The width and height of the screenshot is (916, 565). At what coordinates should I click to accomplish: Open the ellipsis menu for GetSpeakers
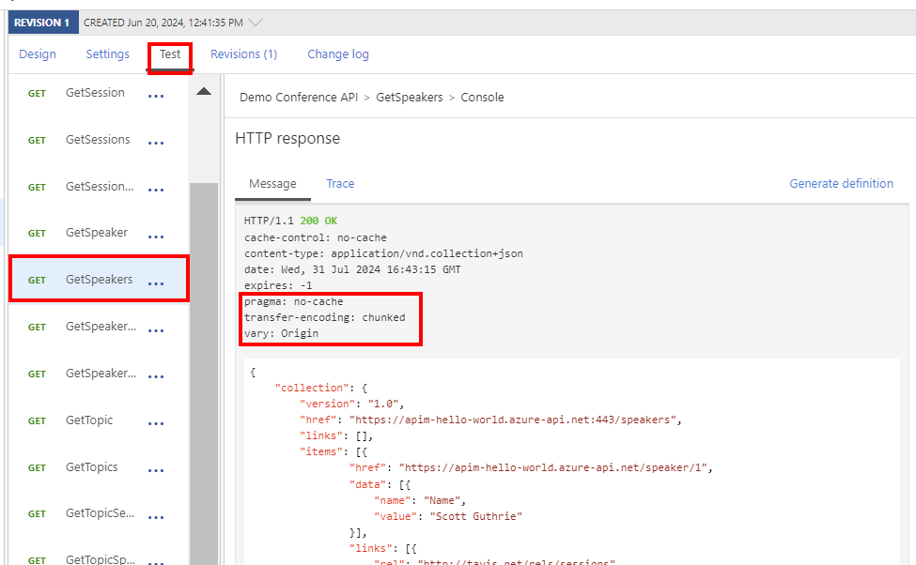click(156, 283)
